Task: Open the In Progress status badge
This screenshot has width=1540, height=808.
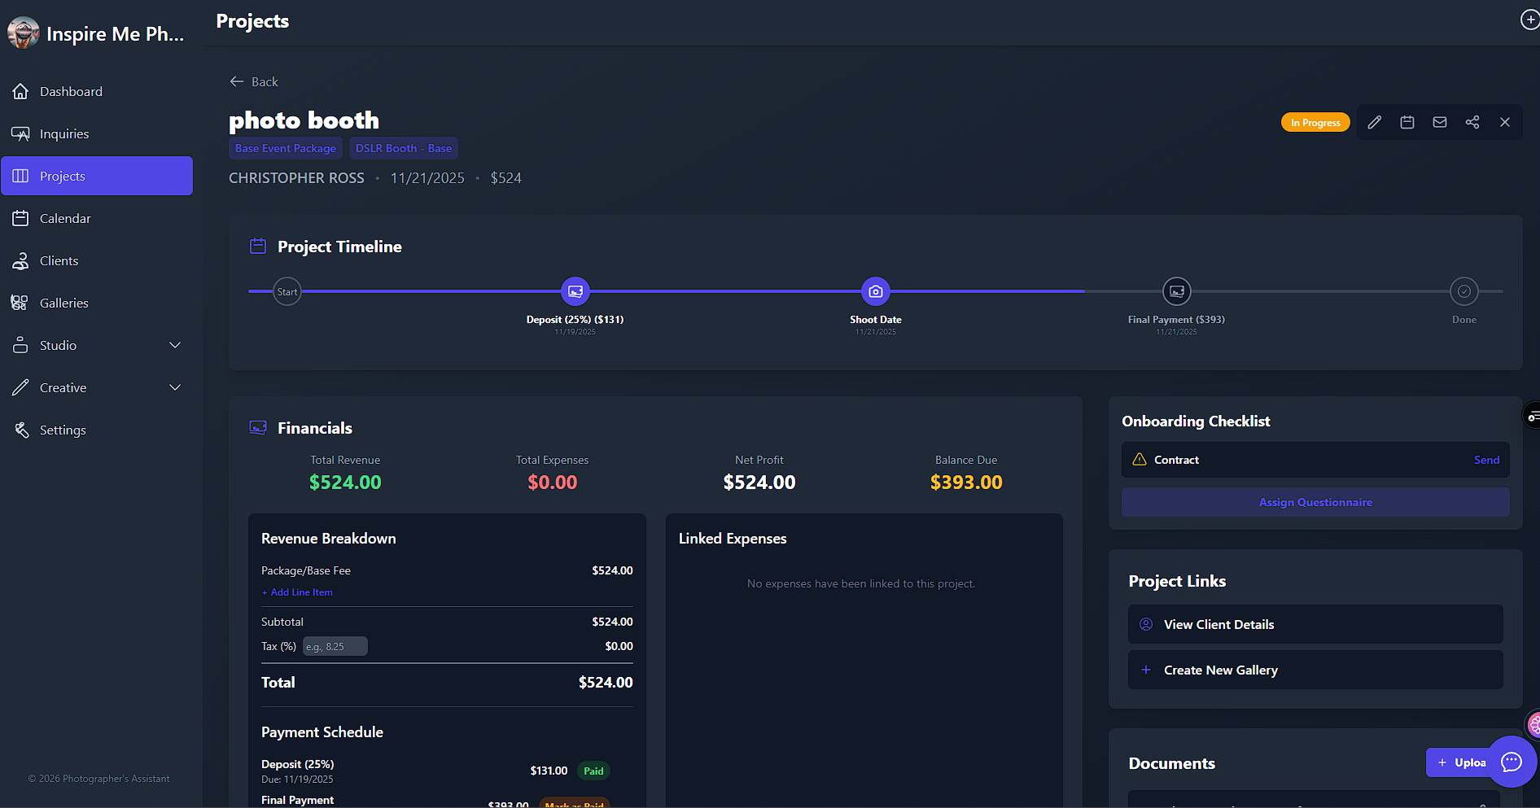Action: pos(1315,122)
